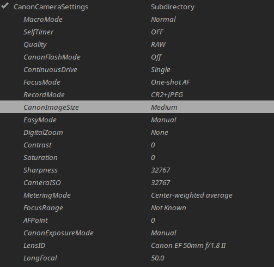
Task: Toggle the CanonCameraSettings checkmark icon
Action: [5, 6]
